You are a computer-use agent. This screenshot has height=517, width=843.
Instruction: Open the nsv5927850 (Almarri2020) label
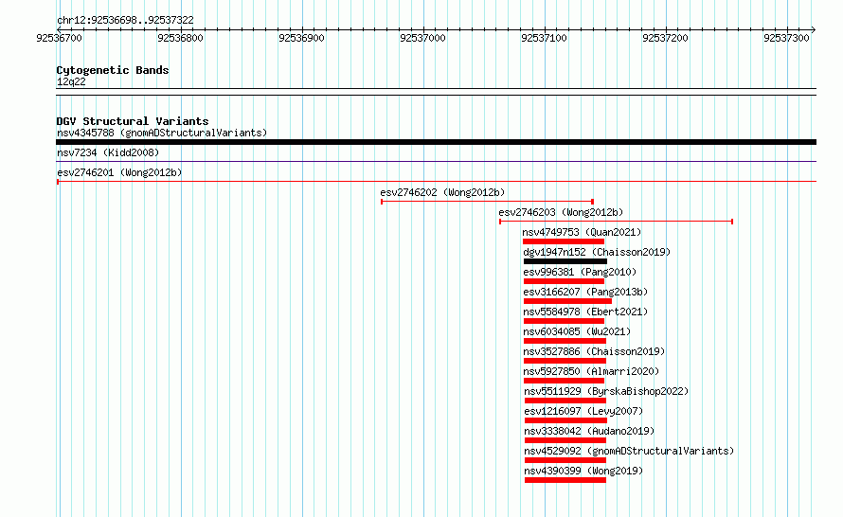pos(591,371)
